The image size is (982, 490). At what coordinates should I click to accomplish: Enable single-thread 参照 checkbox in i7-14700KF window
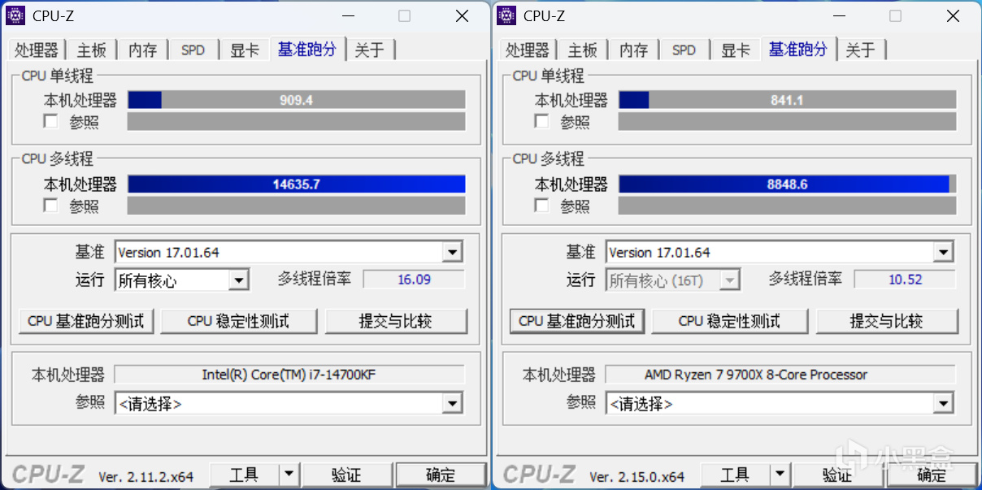click(51, 121)
